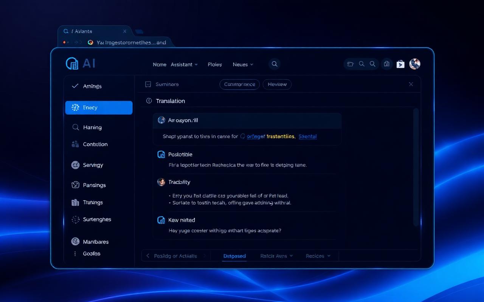
Task: Click the info icon beside Translation
Action: (149, 101)
